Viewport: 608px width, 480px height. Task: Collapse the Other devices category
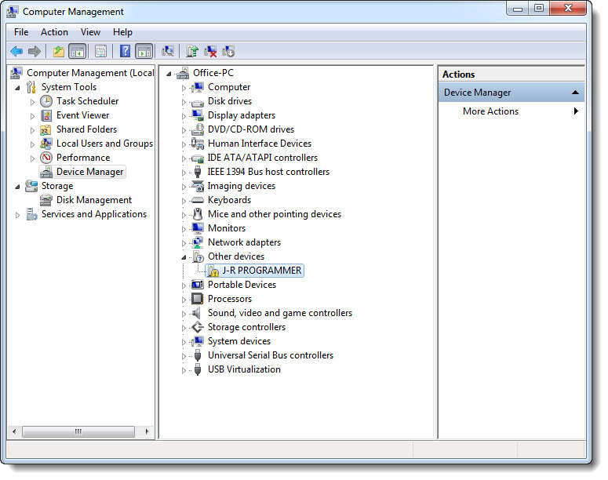[x=184, y=256]
